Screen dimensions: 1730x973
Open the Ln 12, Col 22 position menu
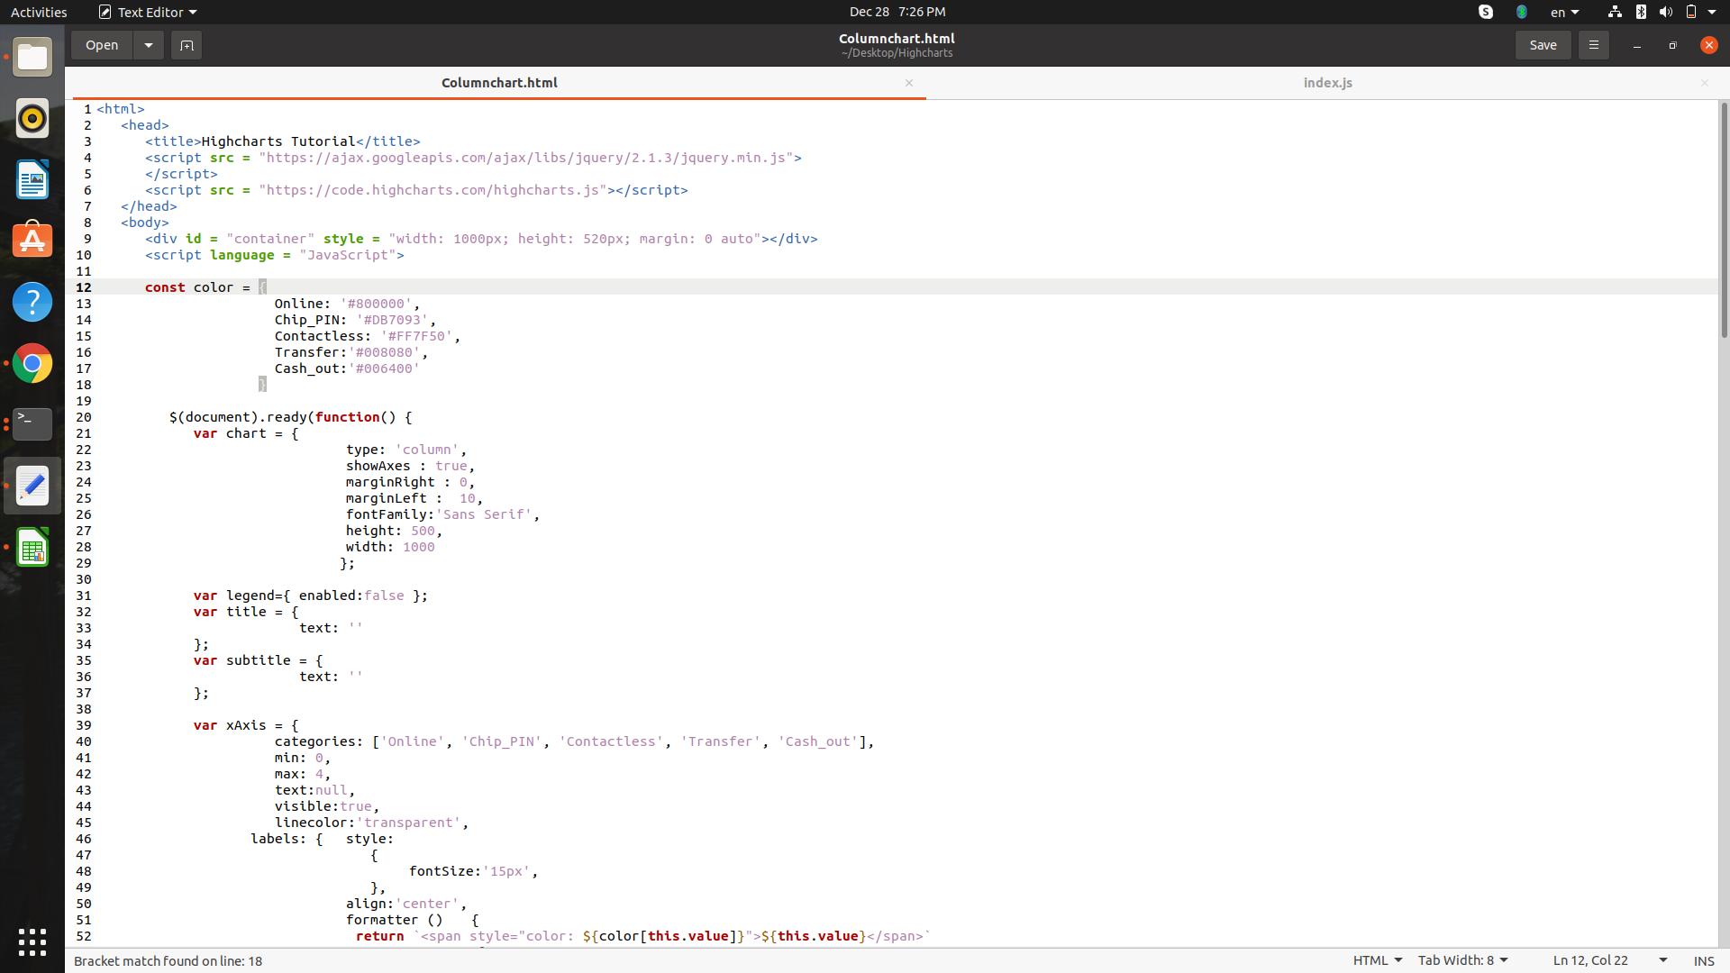click(1609, 960)
